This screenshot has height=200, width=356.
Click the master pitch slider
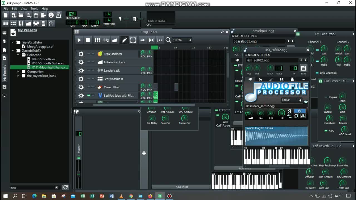click(140, 19)
